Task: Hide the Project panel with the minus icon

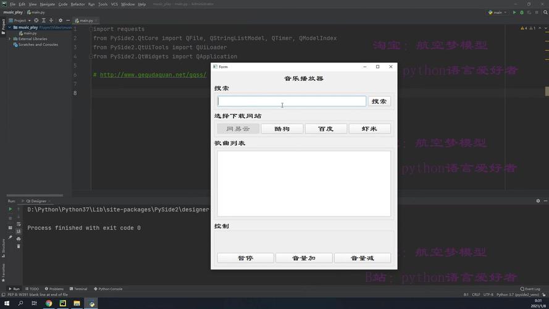Action: (68, 20)
